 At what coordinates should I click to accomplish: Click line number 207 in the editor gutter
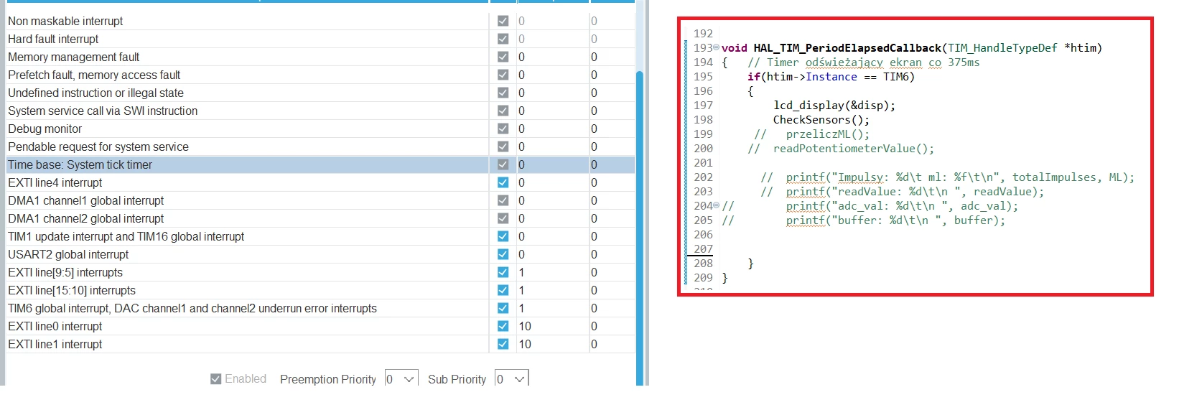(703, 249)
